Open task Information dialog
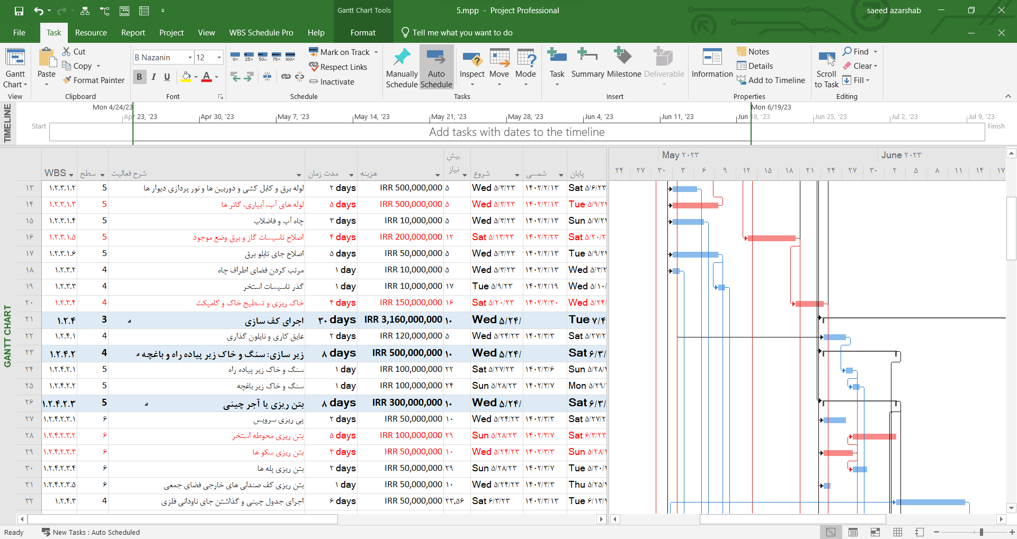The width and height of the screenshot is (1017, 539). click(x=712, y=63)
